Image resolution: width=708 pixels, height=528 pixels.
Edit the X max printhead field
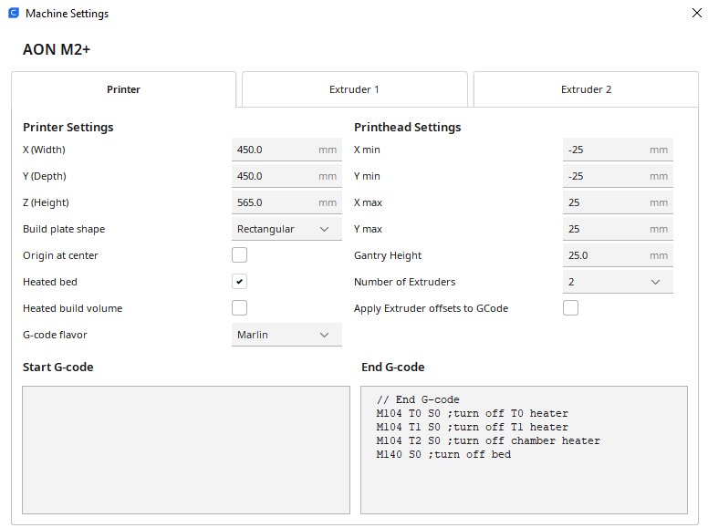618,202
